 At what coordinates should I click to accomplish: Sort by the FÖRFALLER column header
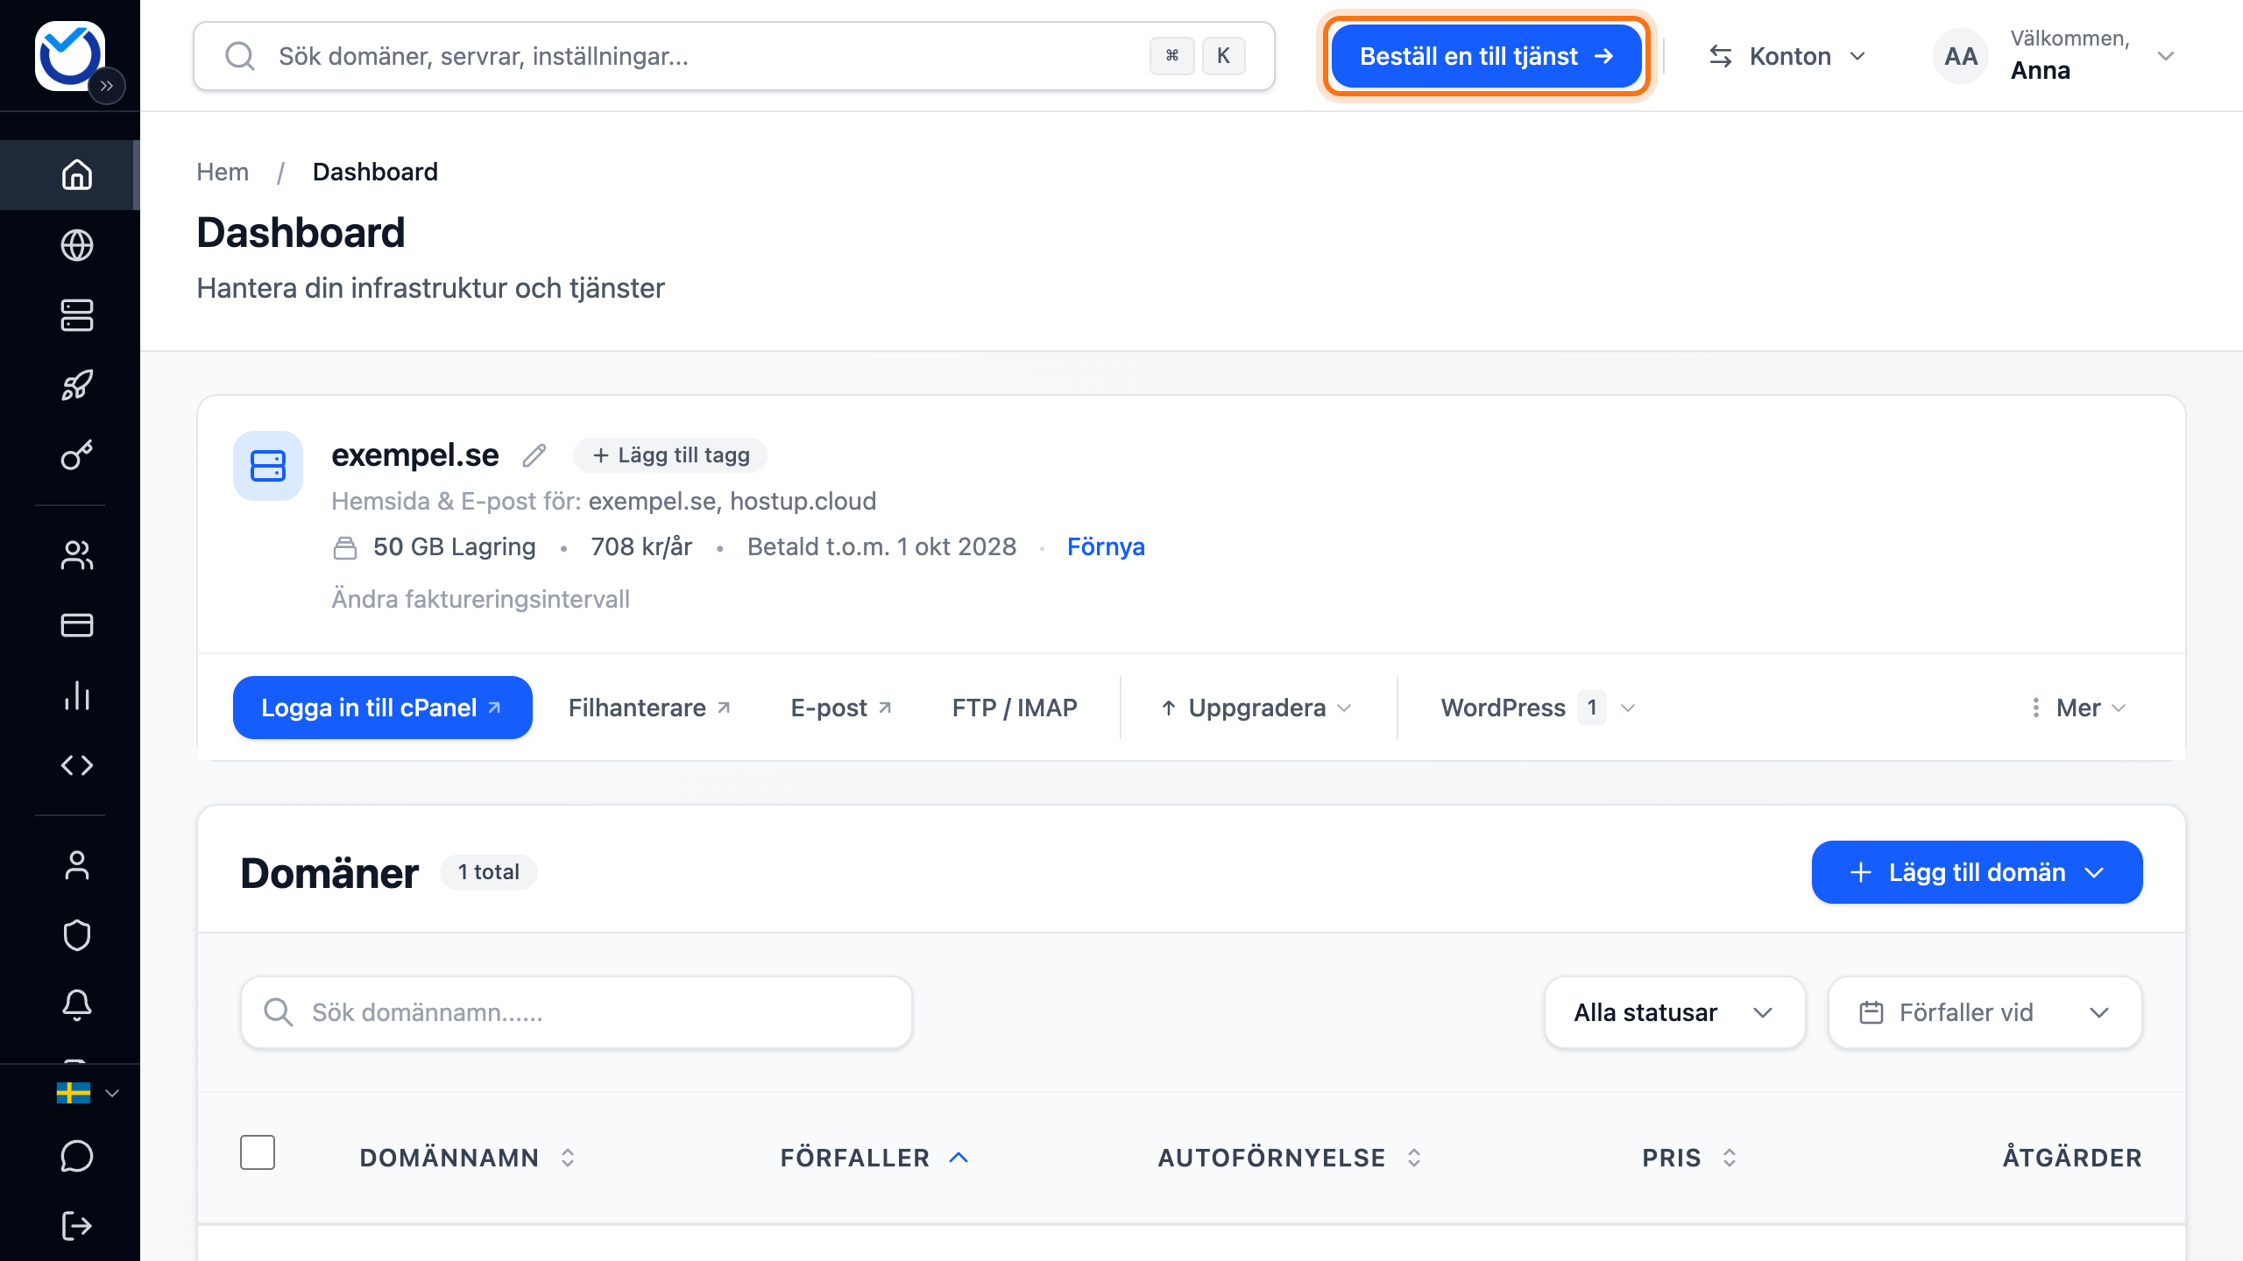click(x=874, y=1158)
